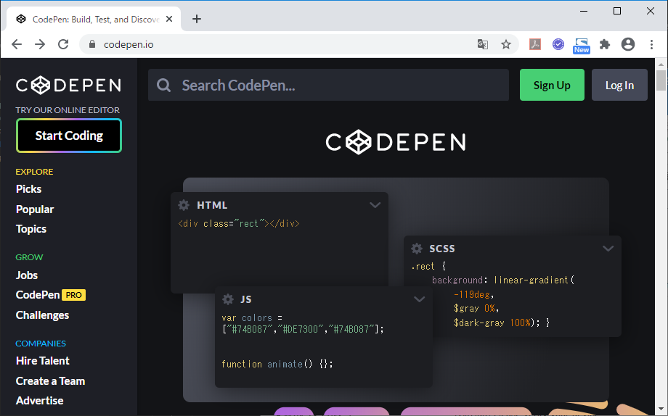Click the Adobe Acrobat extension icon
The image size is (668, 416).
click(535, 44)
